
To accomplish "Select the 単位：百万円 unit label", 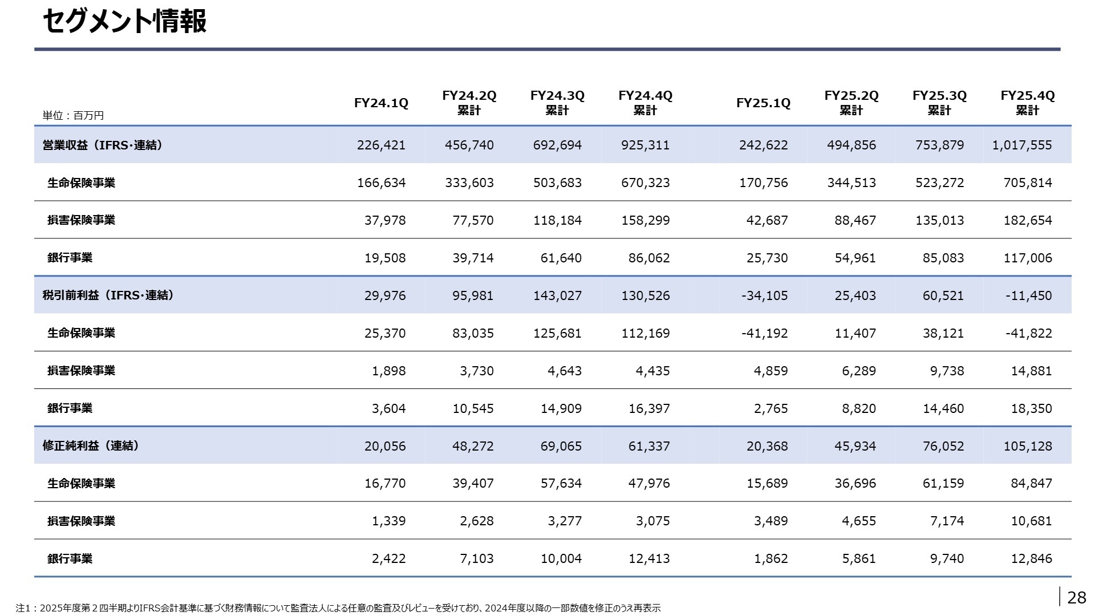I will pos(73,115).
